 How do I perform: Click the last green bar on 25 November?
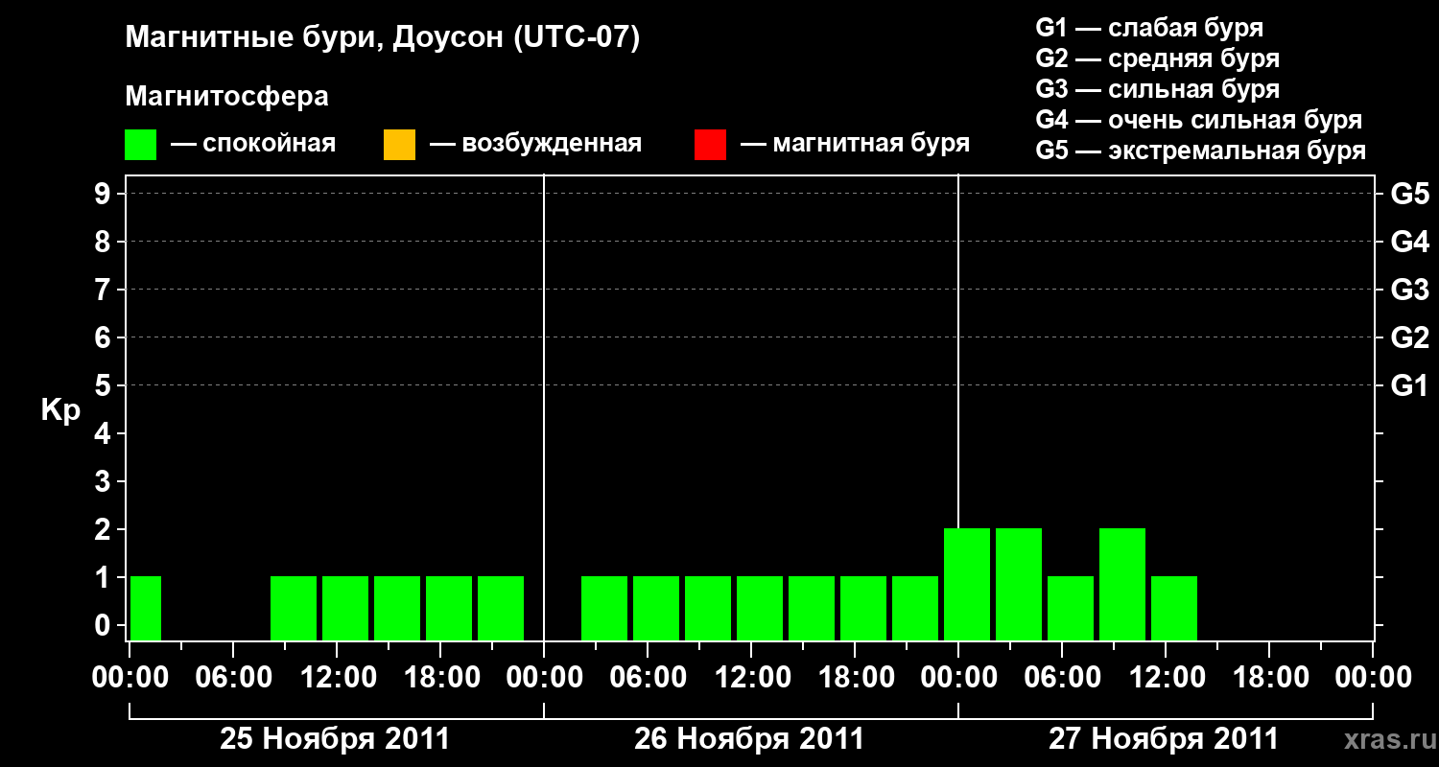[501, 608]
